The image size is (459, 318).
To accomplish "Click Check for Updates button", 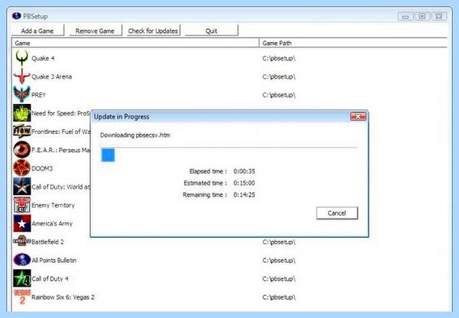I will tap(153, 31).
